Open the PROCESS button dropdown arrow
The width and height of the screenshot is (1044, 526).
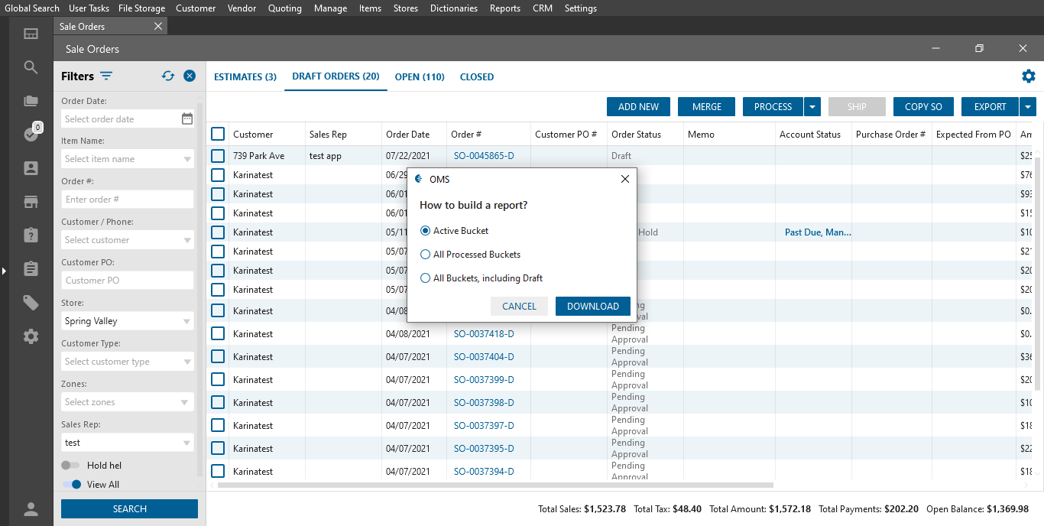812,107
